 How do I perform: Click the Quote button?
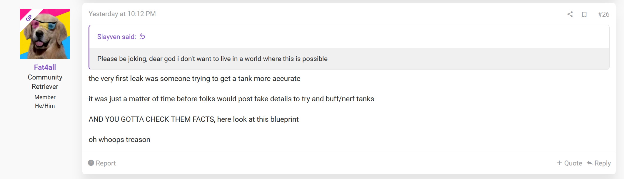pos(569,163)
